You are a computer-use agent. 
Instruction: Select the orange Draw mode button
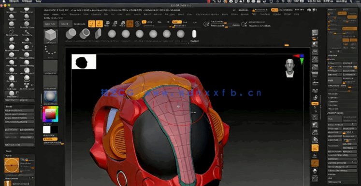(x=99, y=24)
